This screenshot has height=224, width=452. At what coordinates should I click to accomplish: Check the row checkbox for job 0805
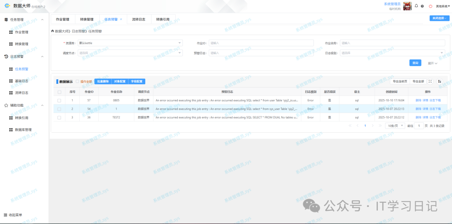pyautogui.click(x=59, y=101)
